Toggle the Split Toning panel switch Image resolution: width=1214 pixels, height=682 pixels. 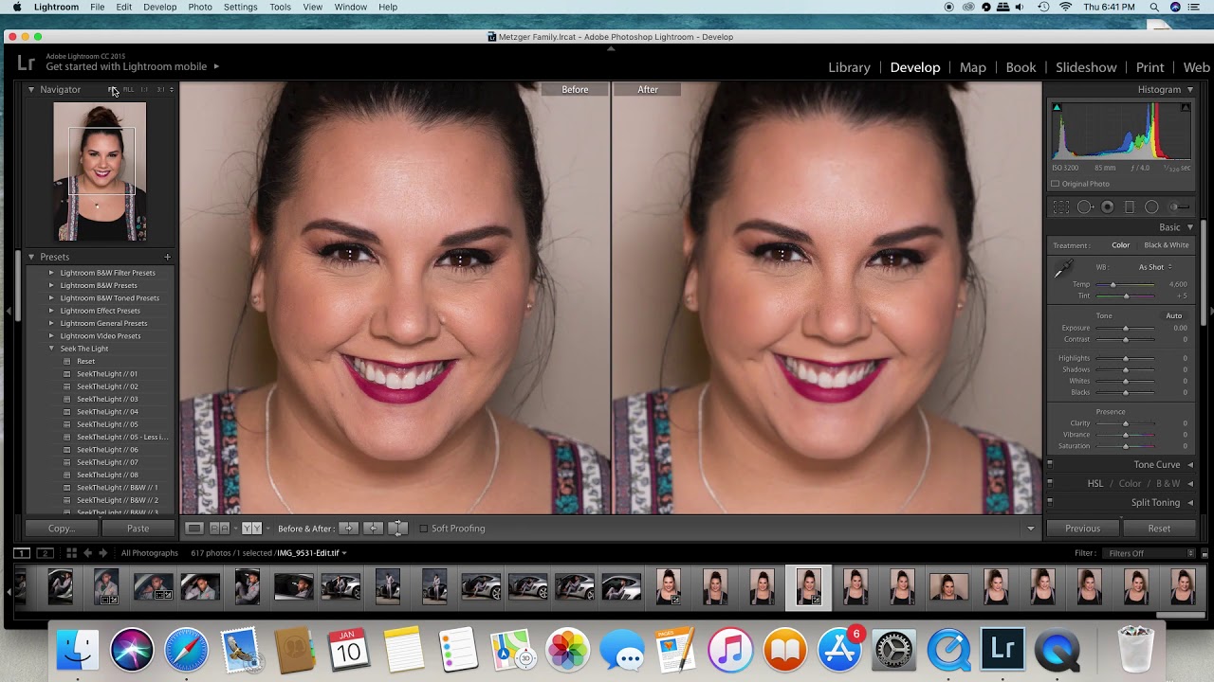[x=1049, y=503]
